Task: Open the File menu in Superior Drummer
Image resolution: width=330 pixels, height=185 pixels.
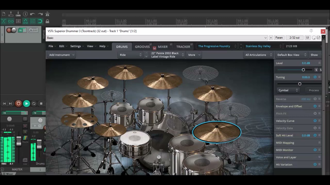Action: pyautogui.click(x=52, y=46)
